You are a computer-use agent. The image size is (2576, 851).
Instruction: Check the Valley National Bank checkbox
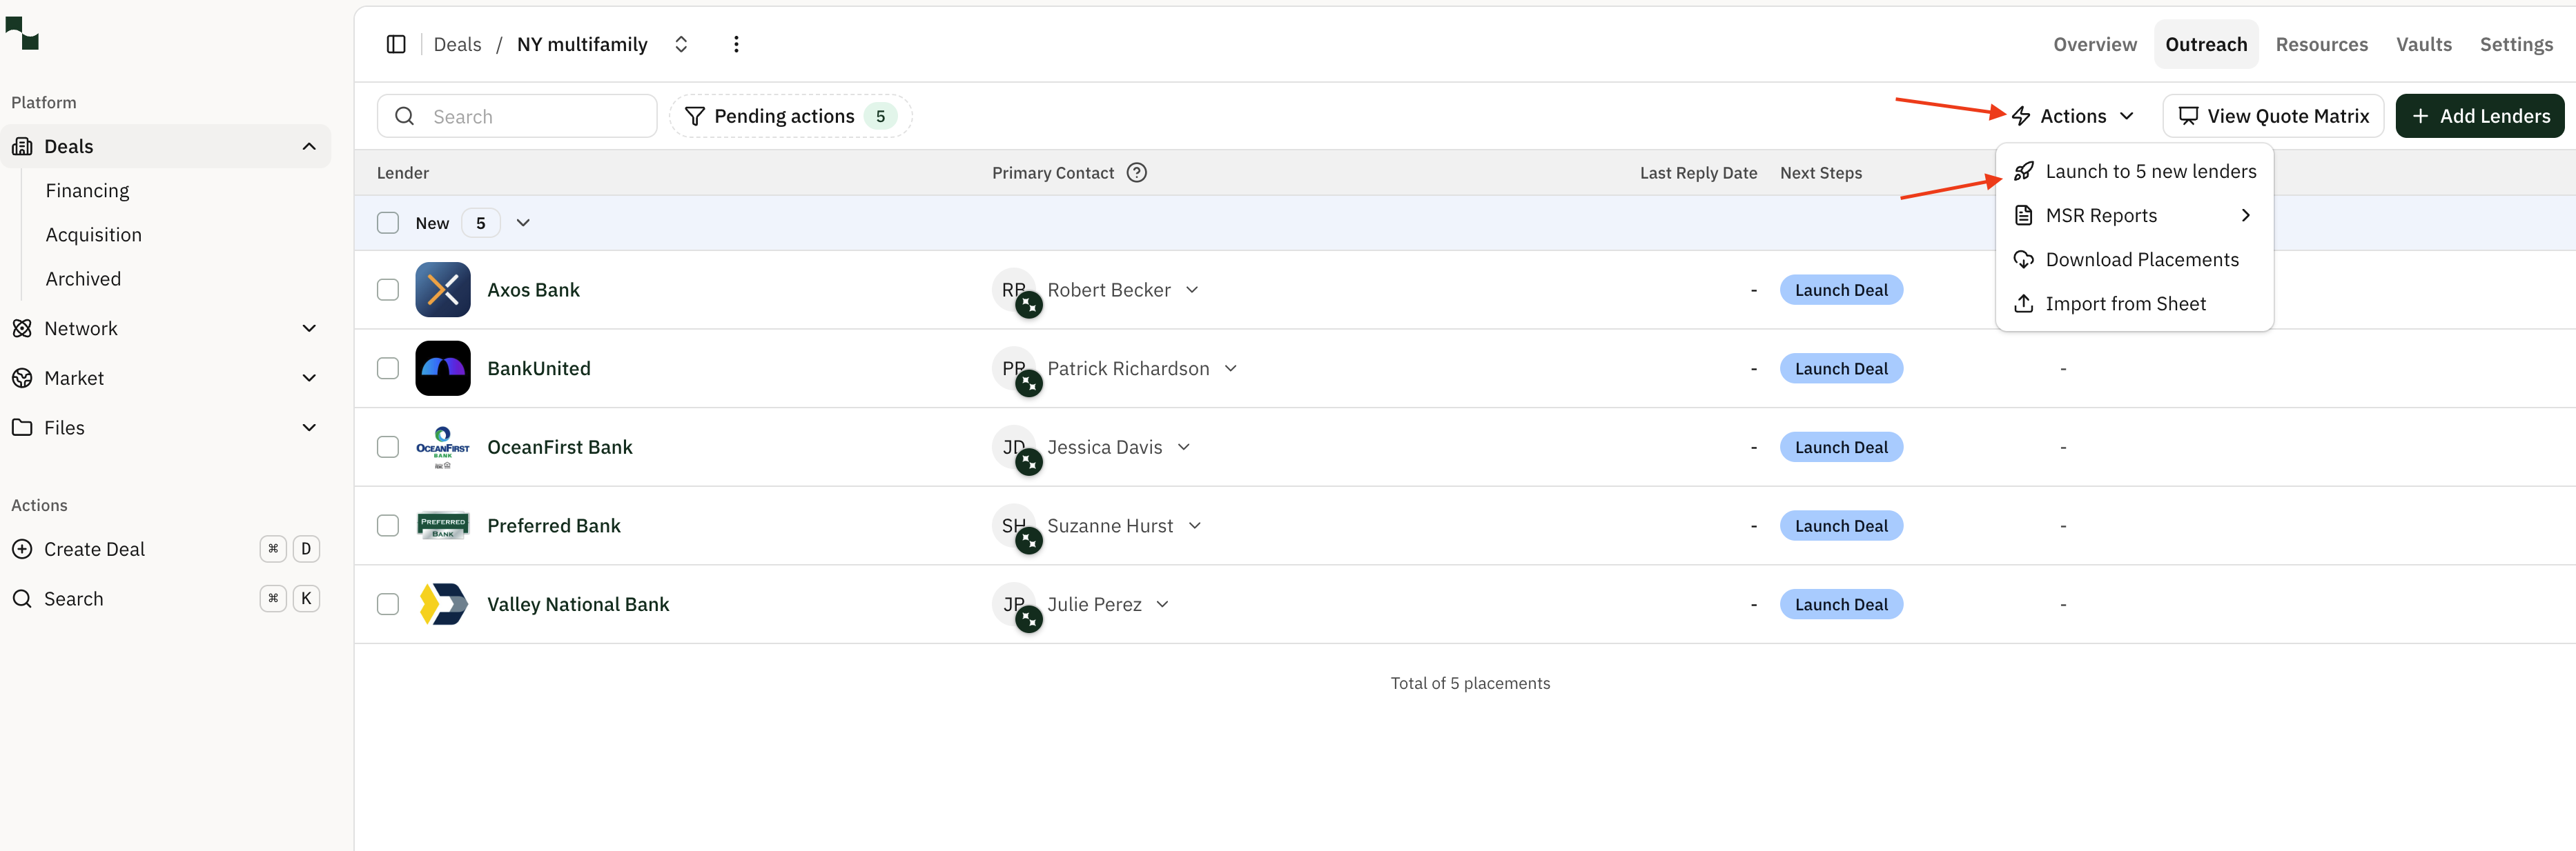point(388,603)
